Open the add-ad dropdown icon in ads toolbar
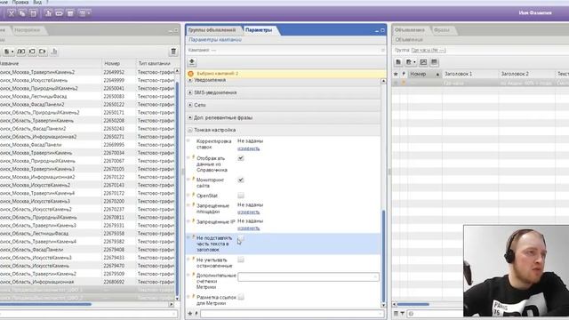The width and height of the screenshot is (569, 320). pos(411,62)
